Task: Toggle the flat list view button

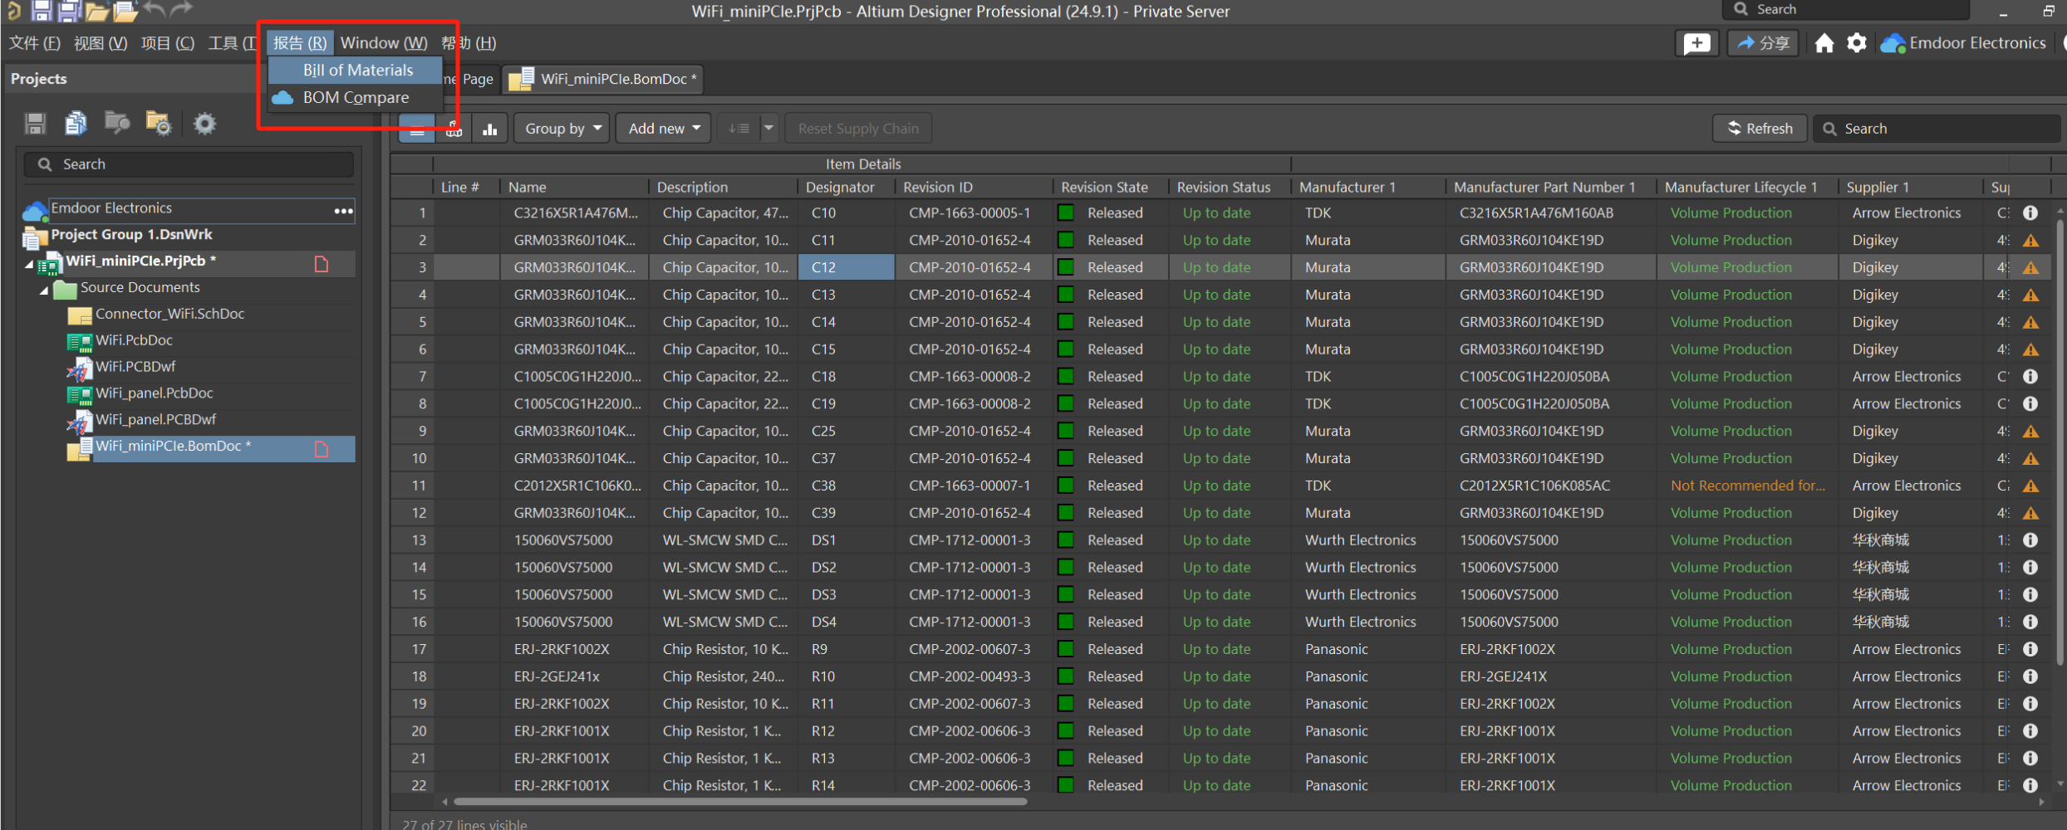Action: [x=417, y=129]
